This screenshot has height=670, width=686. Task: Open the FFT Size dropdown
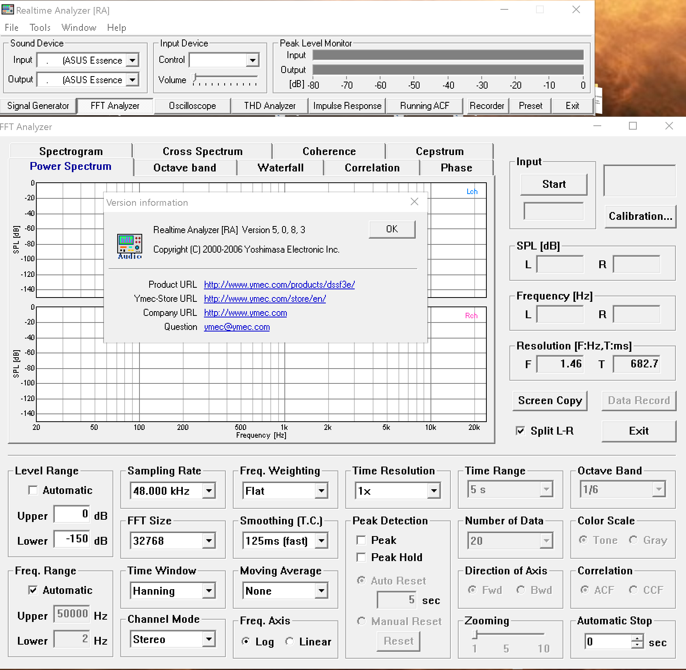[209, 541]
